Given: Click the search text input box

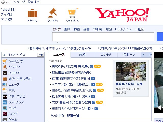Looking at the screenshot, I should (103, 37).
